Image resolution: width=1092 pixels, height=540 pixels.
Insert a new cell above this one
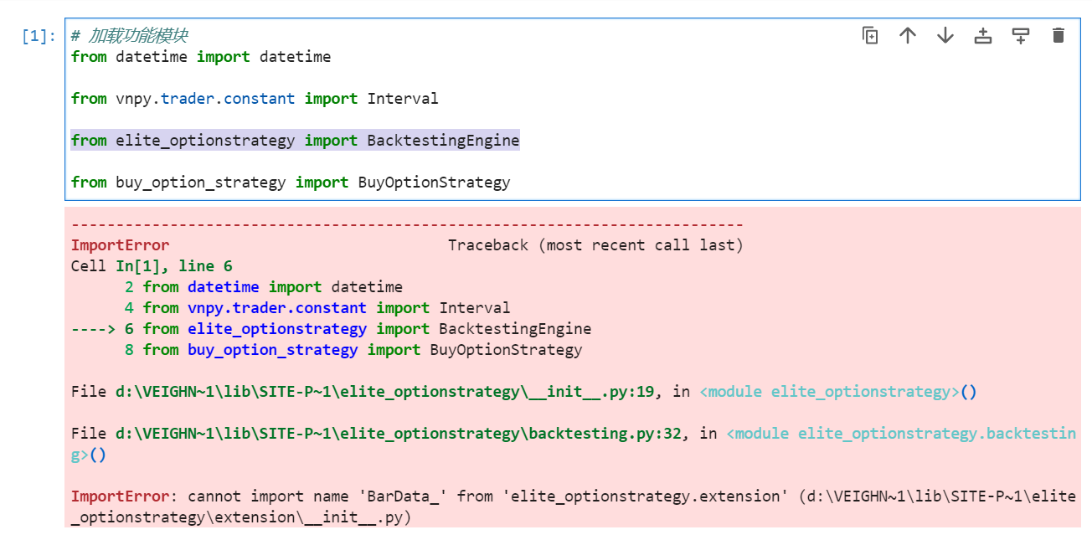tap(983, 35)
